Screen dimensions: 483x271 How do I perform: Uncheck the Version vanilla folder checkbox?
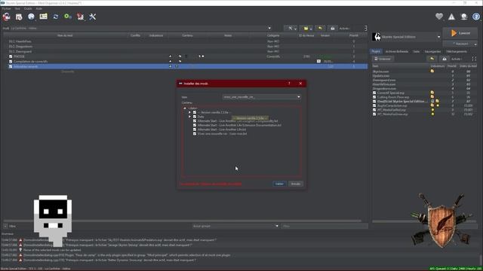click(x=195, y=112)
